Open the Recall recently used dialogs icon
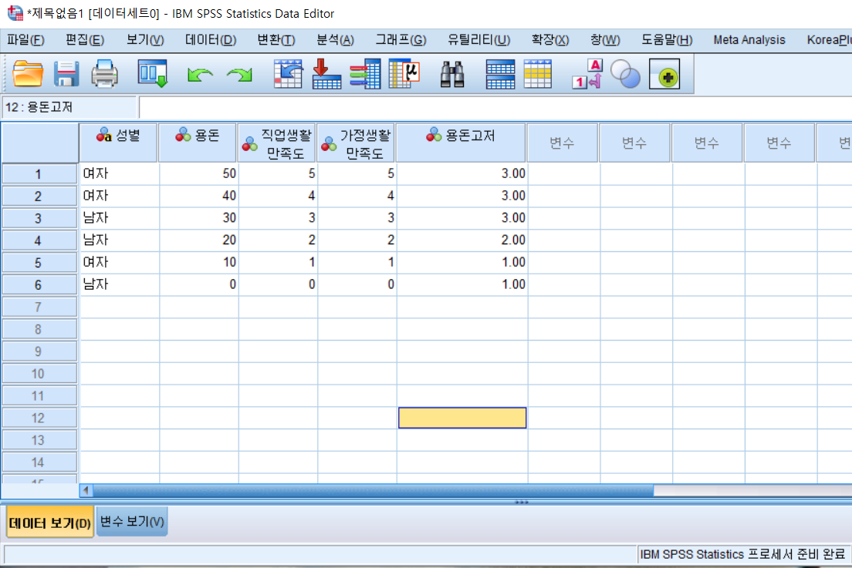The width and height of the screenshot is (852, 568). tap(152, 74)
